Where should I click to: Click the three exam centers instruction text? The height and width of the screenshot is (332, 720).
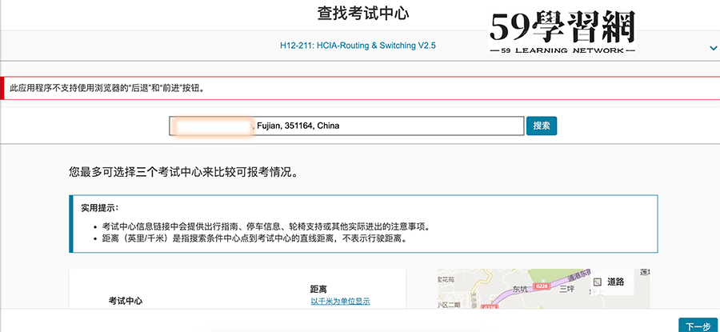tap(189, 171)
